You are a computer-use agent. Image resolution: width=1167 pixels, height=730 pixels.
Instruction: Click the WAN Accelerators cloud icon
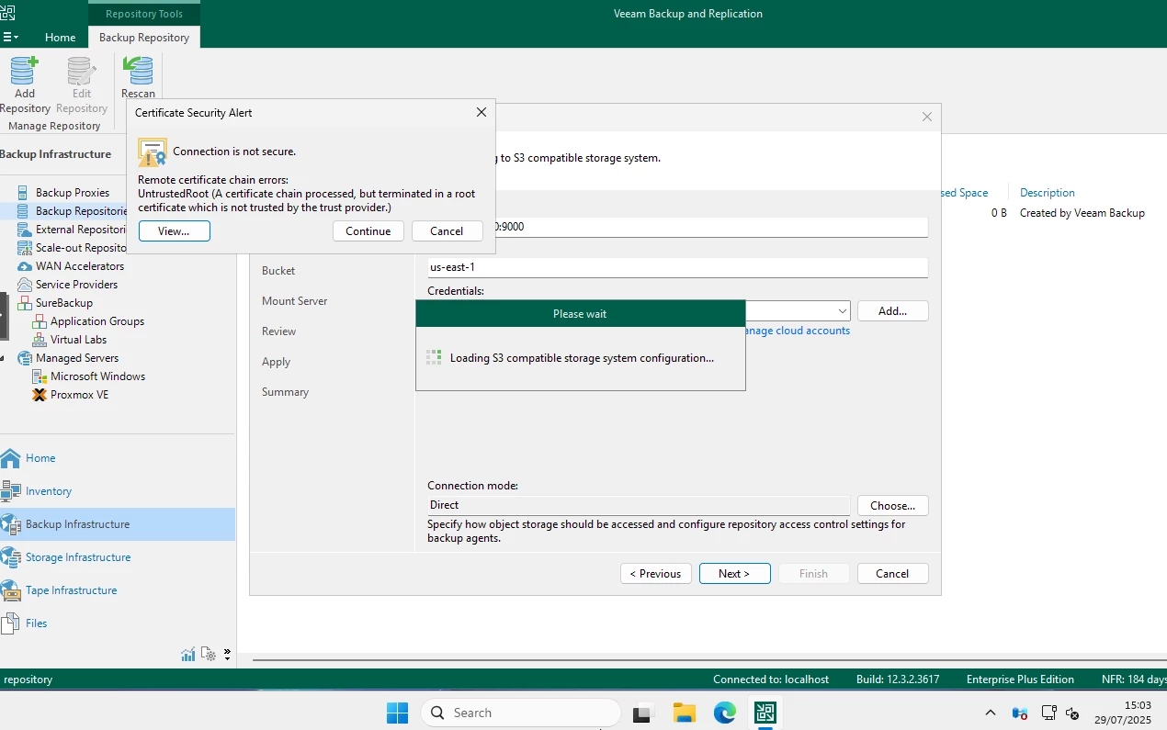[x=25, y=266]
